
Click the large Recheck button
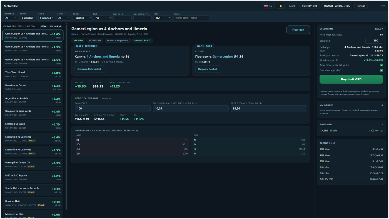(x=298, y=30)
